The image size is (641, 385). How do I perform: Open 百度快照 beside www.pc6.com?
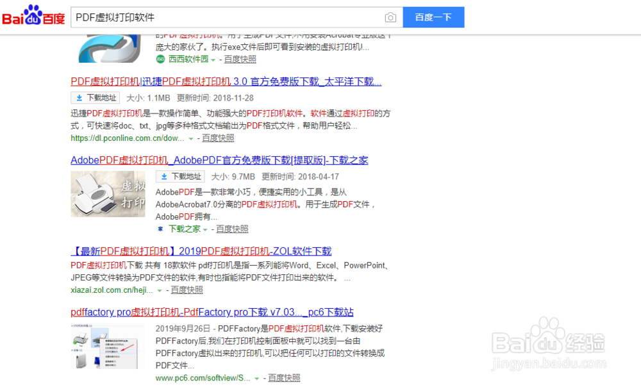coord(284,378)
